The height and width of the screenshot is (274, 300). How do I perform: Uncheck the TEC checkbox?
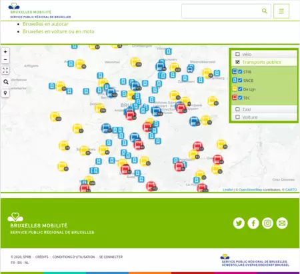point(240,97)
